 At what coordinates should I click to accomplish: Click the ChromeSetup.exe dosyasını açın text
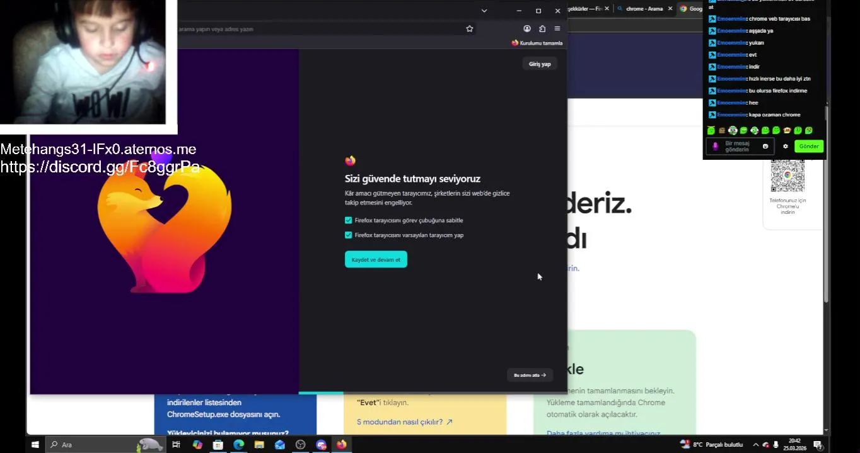coord(223,415)
